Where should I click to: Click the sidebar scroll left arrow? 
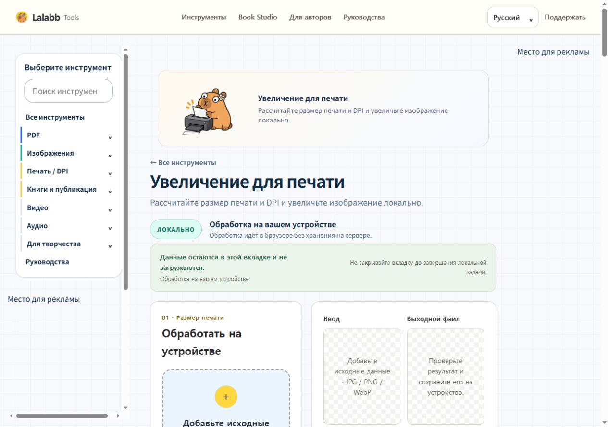(x=11, y=415)
